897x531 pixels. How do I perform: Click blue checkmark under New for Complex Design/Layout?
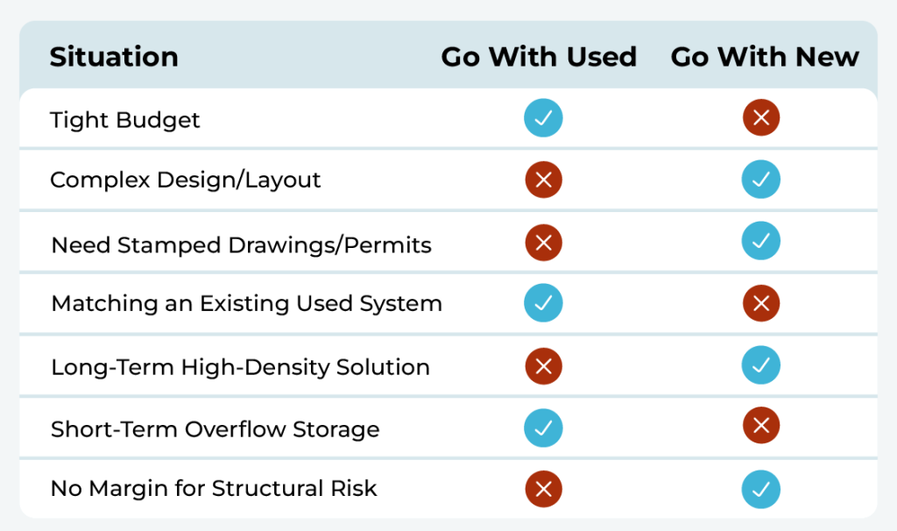tap(761, 181)
